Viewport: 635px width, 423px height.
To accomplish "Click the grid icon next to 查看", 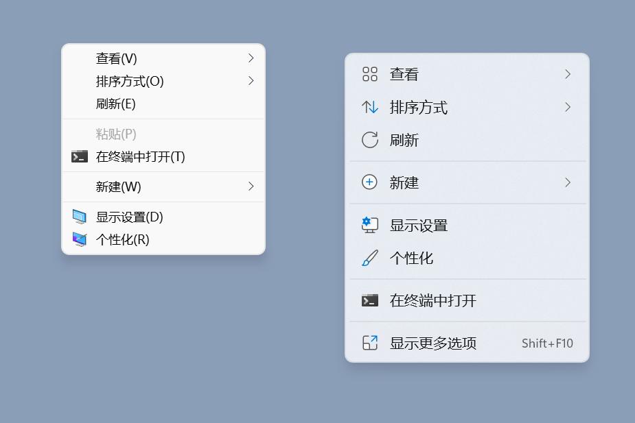I will coord(369,73).
